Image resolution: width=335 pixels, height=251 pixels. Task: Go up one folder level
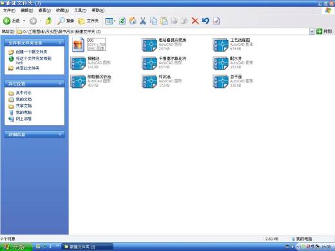[x=49, y=21]
